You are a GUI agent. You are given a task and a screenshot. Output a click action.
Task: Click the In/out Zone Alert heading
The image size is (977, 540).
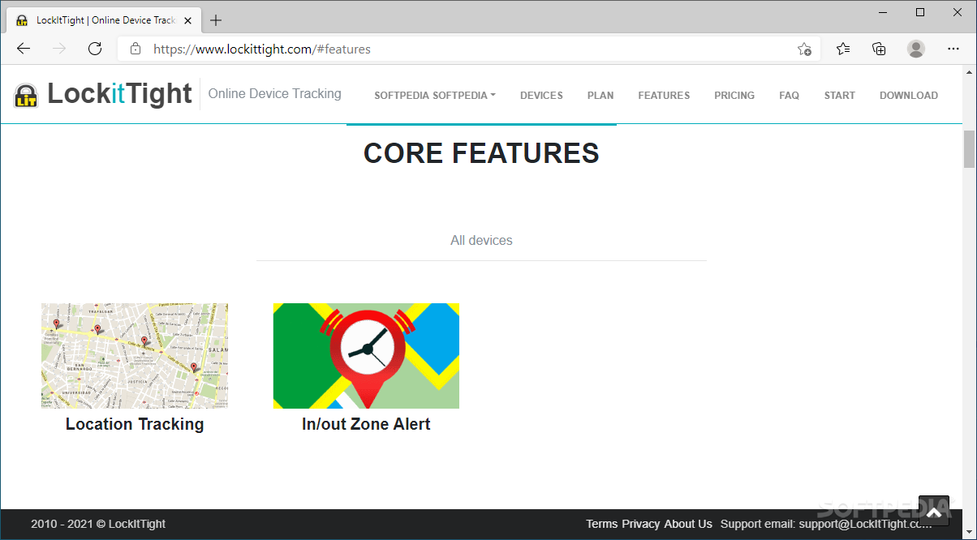(x=366, y=424)
